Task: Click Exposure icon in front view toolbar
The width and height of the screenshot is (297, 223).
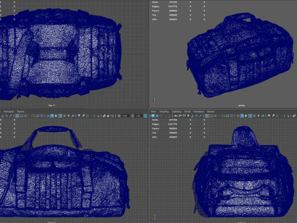Action: [x=119, y=116]
